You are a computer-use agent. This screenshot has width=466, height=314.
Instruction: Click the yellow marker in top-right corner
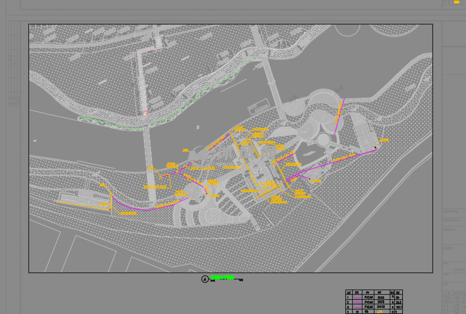click(x=456, y=2)
